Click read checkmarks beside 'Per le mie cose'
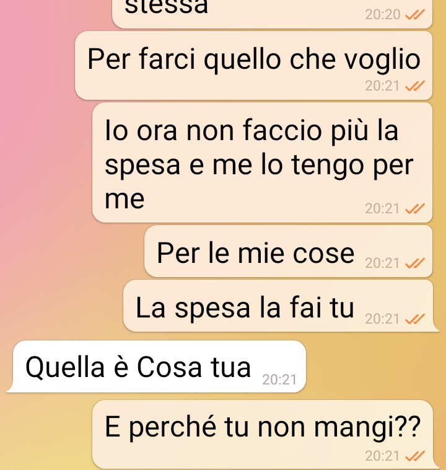This screenshot has width=446, height=470. click(415, 263)
